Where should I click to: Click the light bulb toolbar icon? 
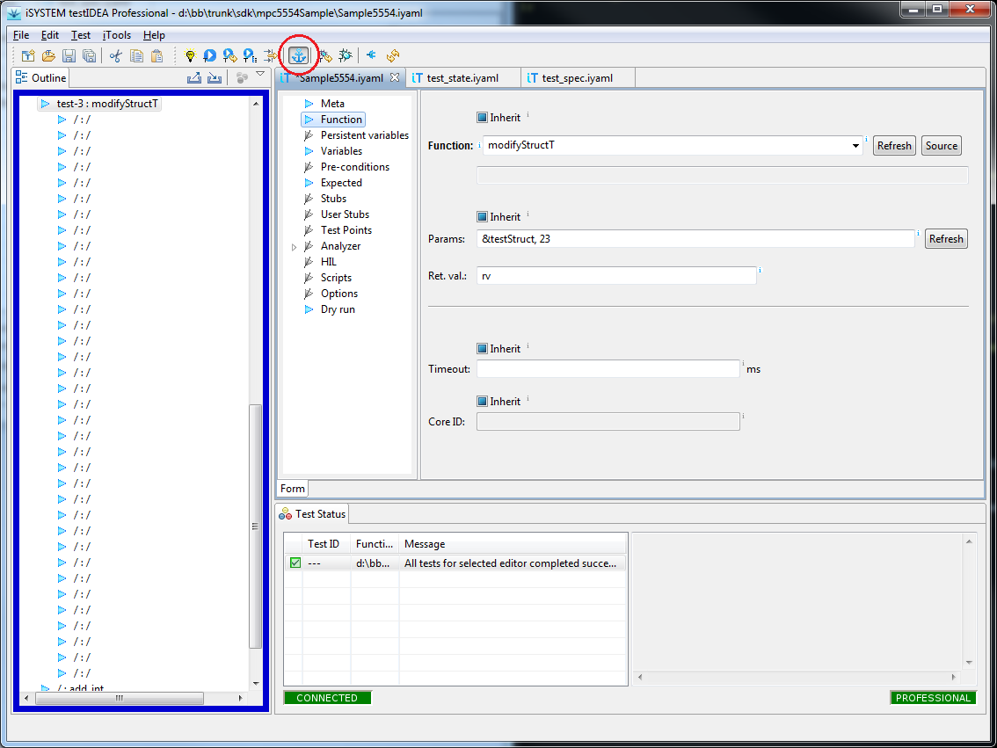click(x=189, y=56)
